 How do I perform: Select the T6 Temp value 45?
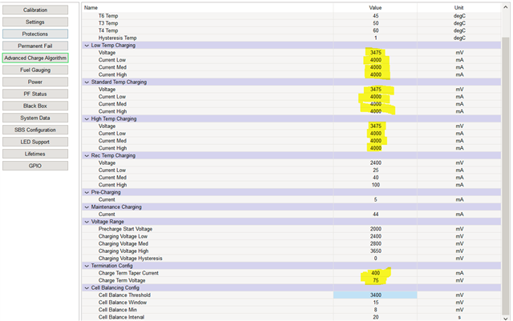pyautogui.click(x=375, y=16)
